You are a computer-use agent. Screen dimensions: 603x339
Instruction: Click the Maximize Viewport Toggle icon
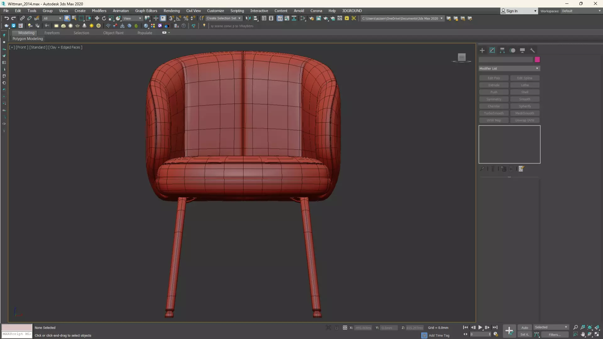[x=597, y=334]
